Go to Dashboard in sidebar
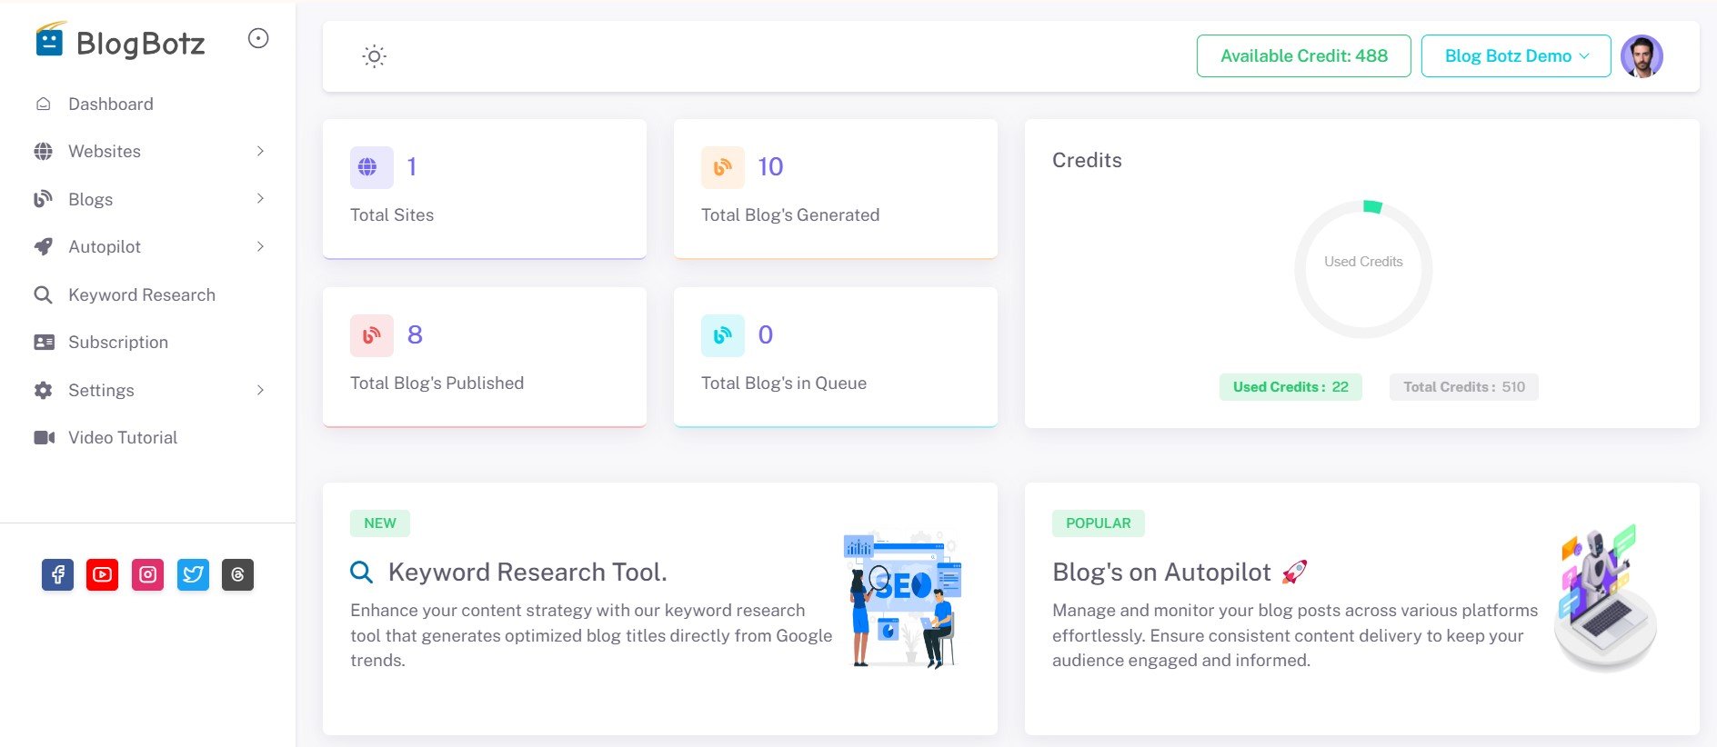The height and width of the screenshot is (747, 1717). [x=110, y=104]
